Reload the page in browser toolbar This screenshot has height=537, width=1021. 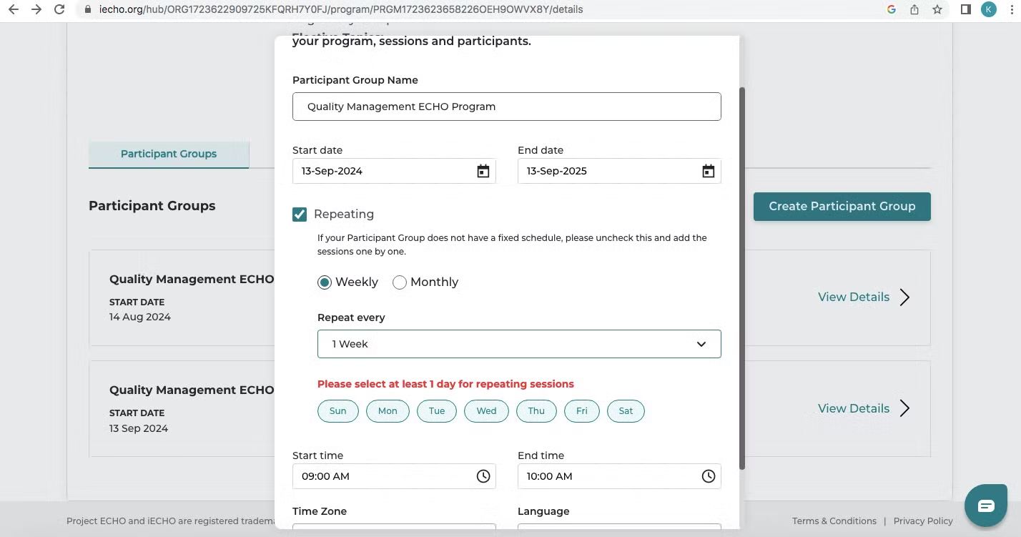click(60, 10)
